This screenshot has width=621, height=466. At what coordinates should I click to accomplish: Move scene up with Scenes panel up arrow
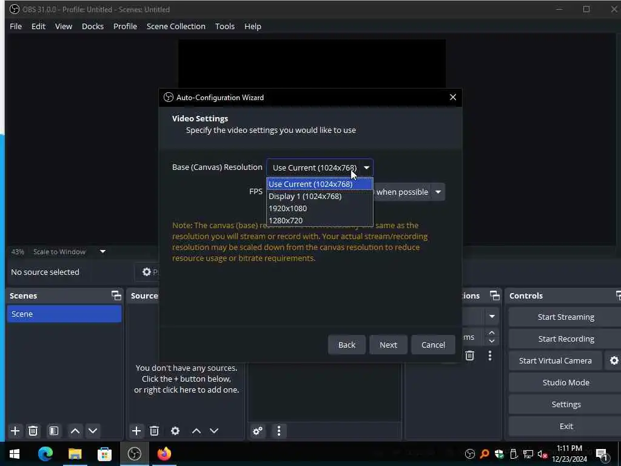click(75, 431)
